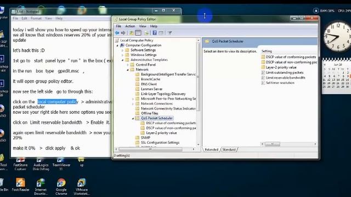The image size is (351, 197).
Task: Select Network Connectivity Status Indicator in tree
Action: pyautogui.click(x=166, y=108)
